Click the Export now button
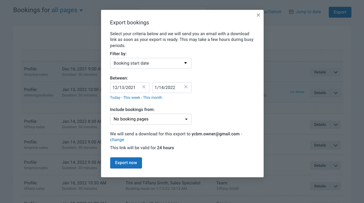The image size is (364, 203). point(126,163)
